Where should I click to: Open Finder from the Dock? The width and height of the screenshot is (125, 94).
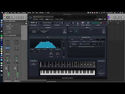[2, 21]
